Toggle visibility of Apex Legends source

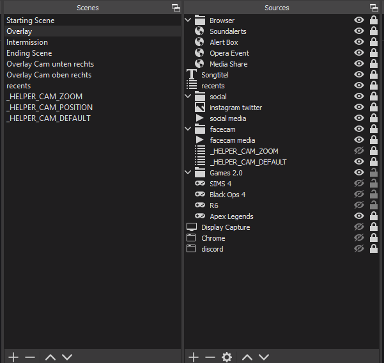360,216
